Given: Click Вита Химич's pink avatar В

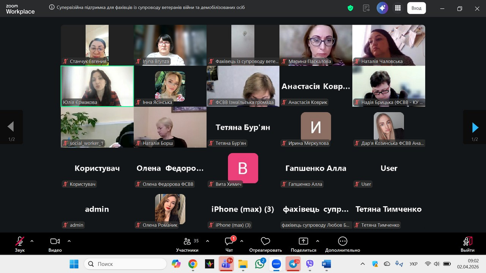Looking at the screenshot, I should point(243,168).
